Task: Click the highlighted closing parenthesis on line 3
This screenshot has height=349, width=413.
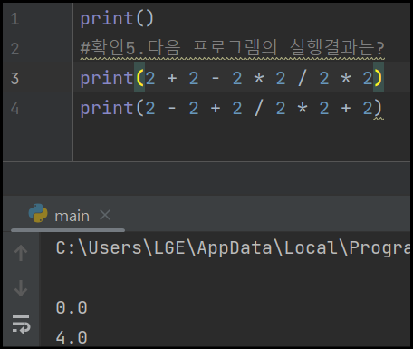Action: pos(379,77)
